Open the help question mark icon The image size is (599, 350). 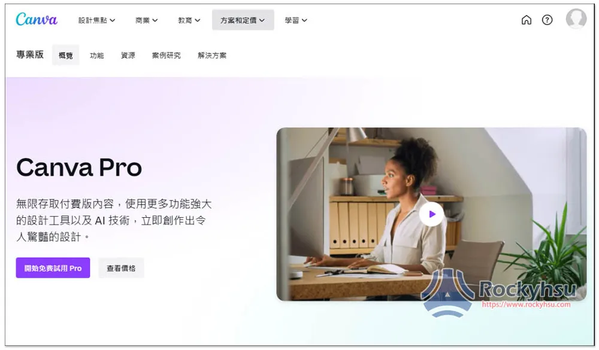coord(547,20)
